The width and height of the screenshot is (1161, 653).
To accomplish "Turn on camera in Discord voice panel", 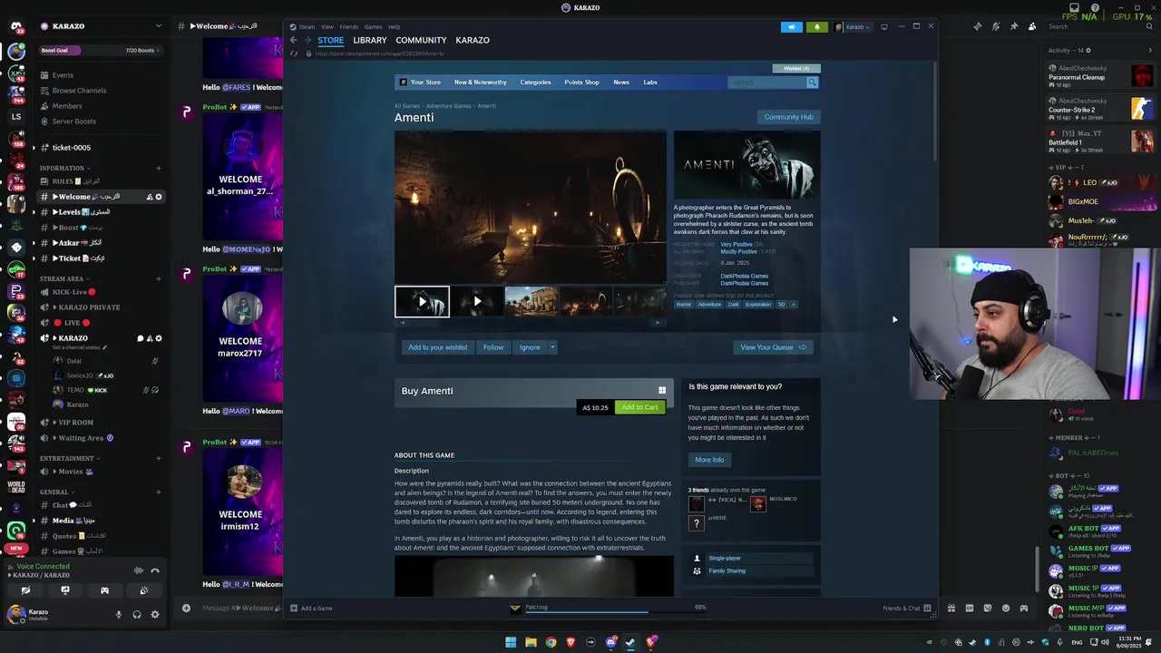I will click(25, 590).
